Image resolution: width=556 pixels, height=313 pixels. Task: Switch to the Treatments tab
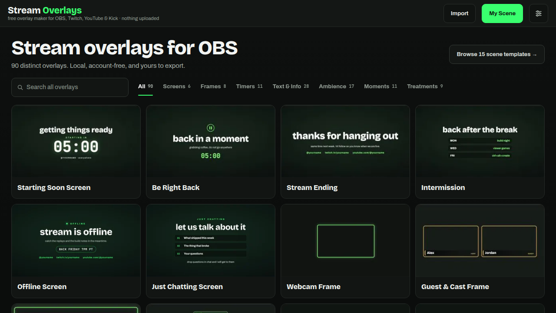click(425, 87)
